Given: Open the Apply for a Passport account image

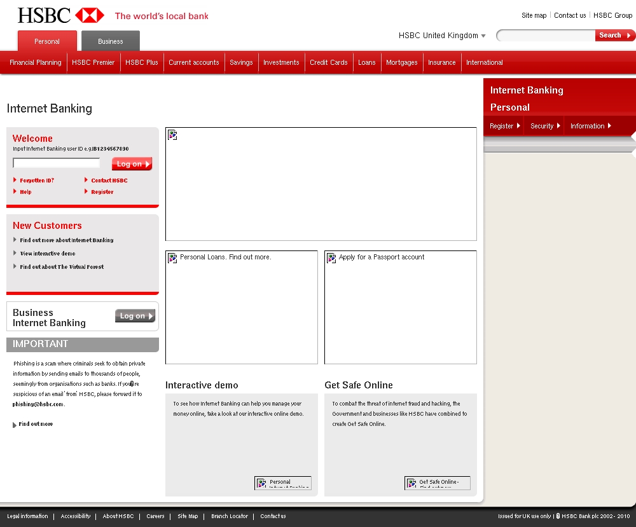Looking at the screenshot, I should point(400,307).
